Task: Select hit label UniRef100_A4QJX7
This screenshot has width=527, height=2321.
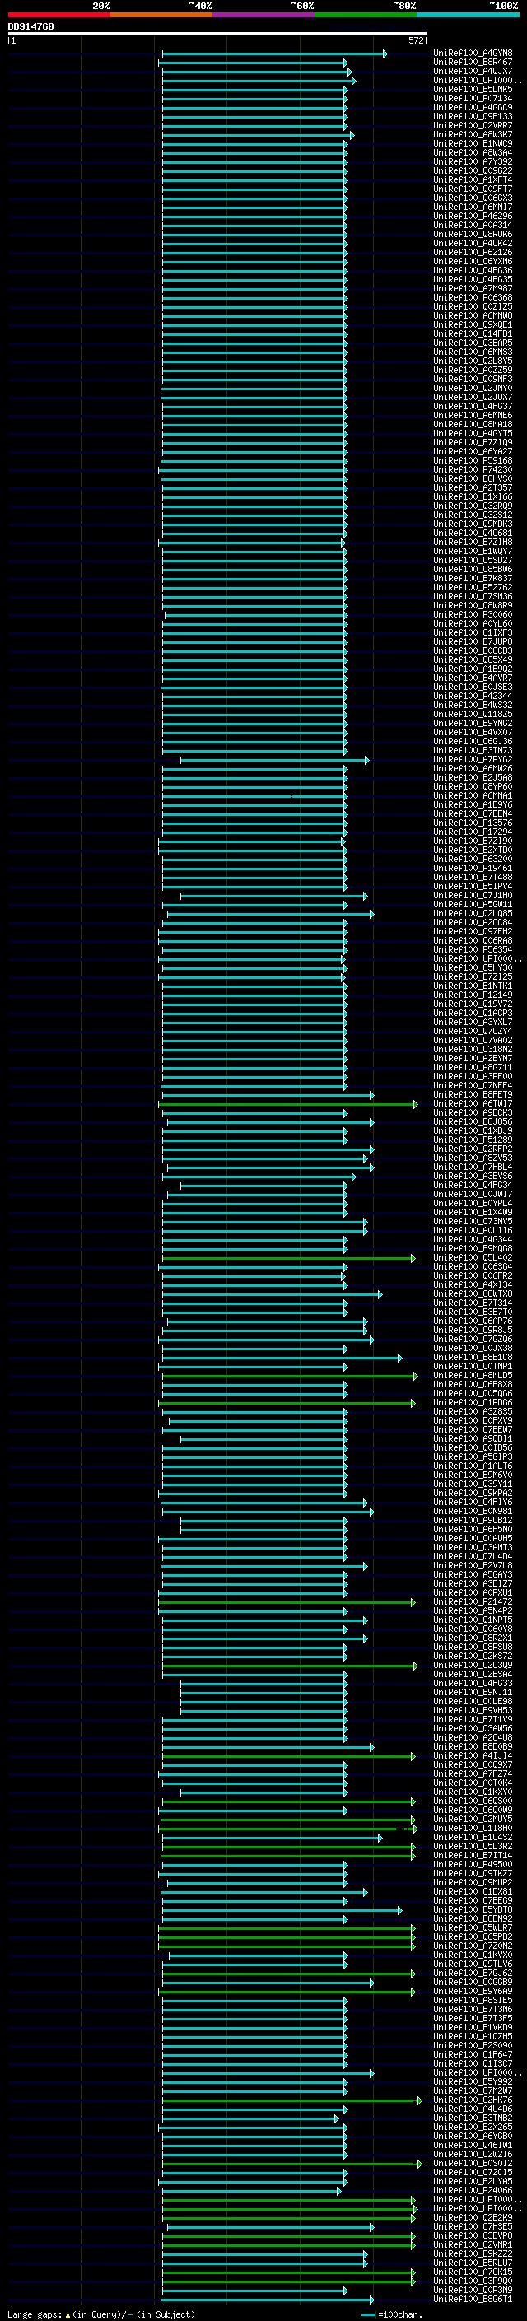Action: click(x=473, y=71)
